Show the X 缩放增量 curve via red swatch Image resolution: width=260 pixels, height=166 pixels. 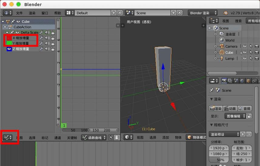[9, 38]
